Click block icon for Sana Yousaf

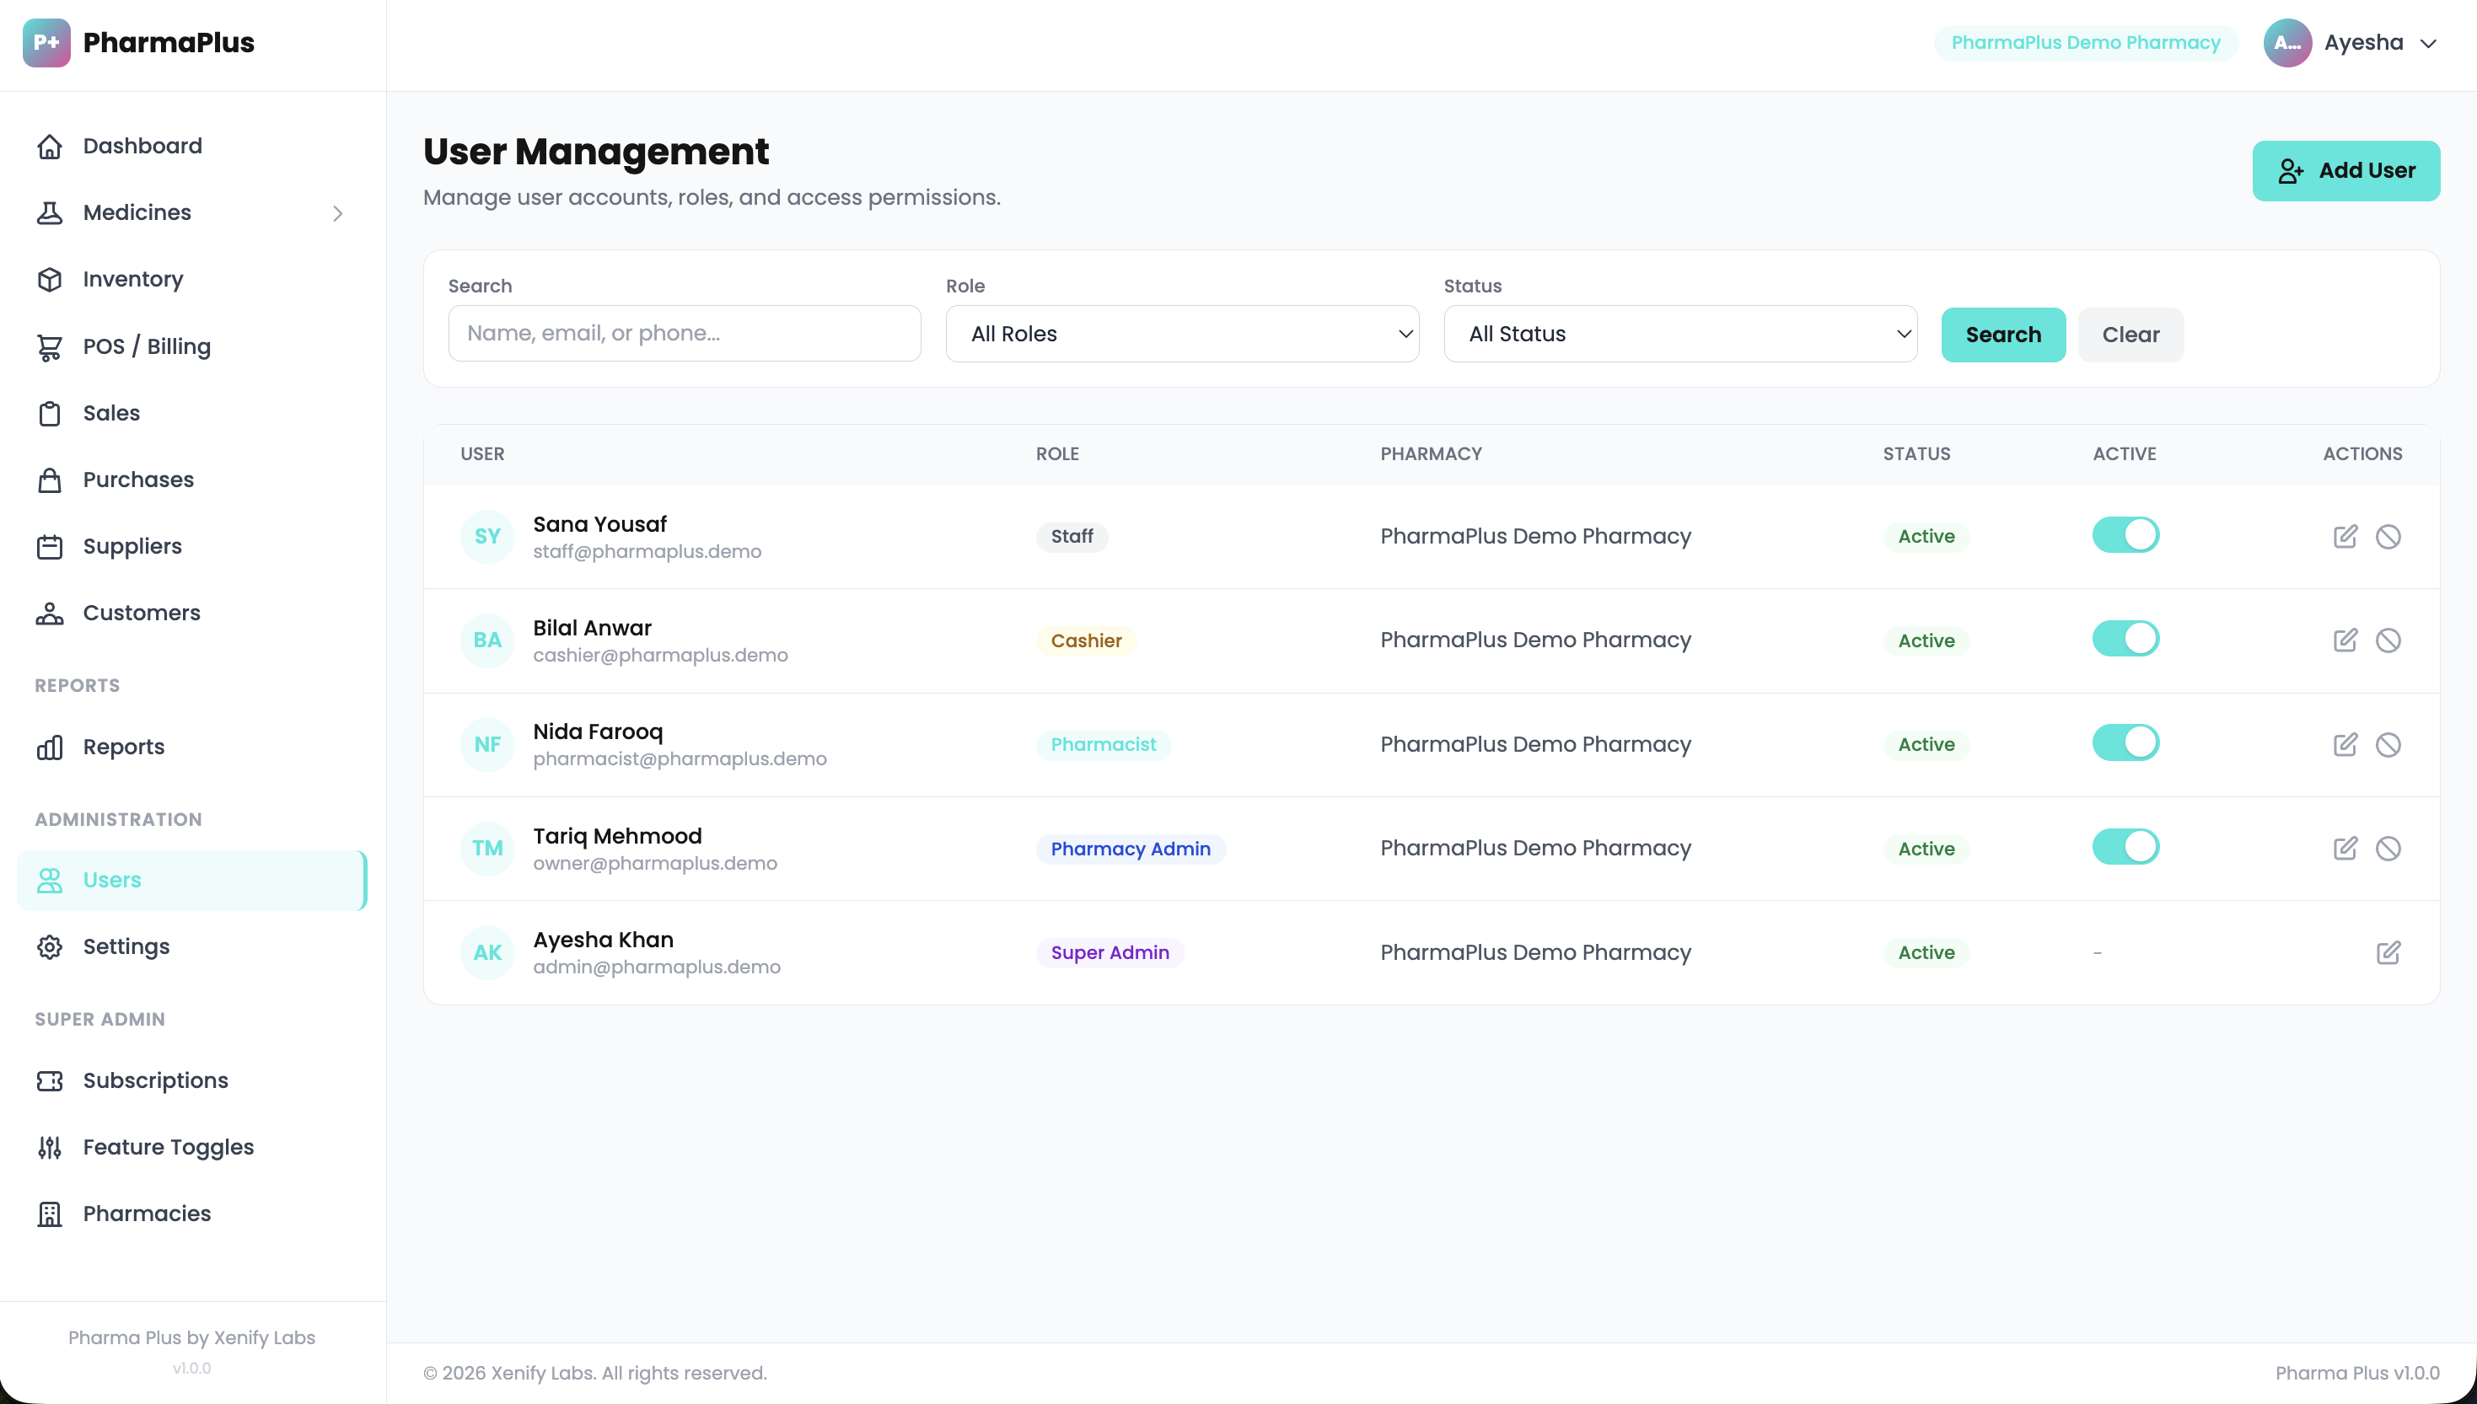[x=2388, y=536]
